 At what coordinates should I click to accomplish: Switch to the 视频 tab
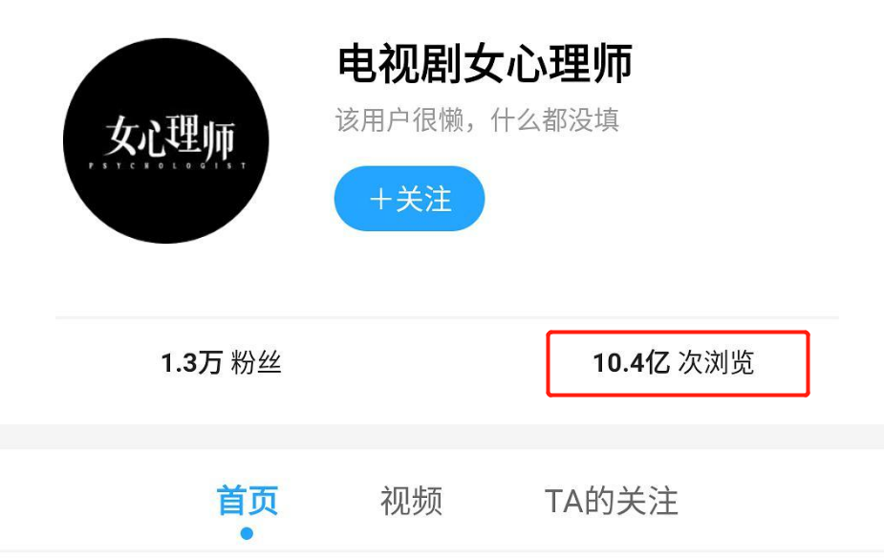[411, 500]
